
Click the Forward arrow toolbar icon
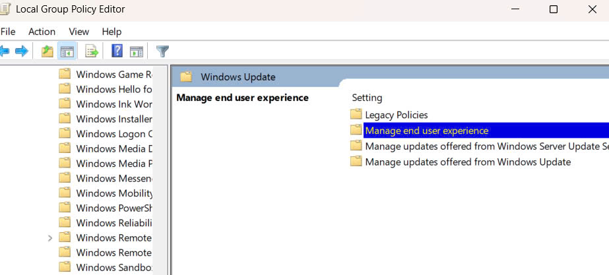22,51
